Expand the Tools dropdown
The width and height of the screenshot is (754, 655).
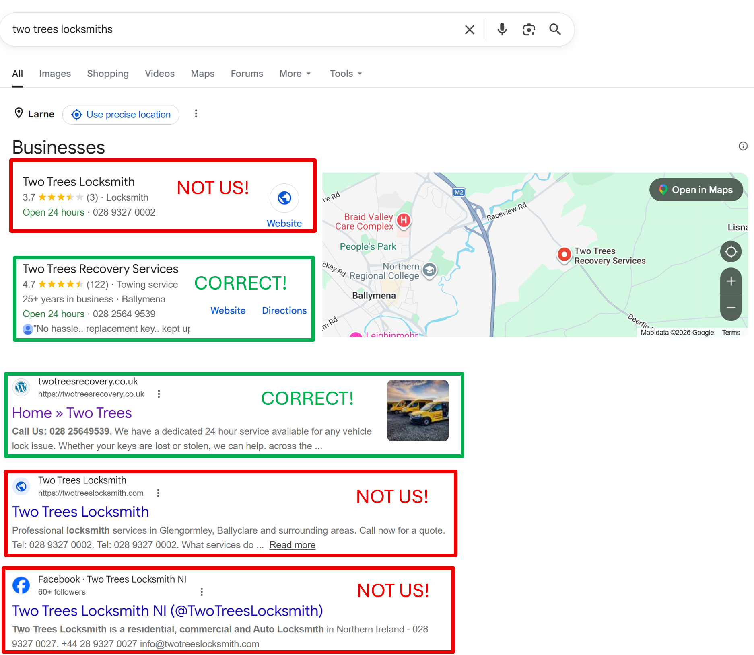tap(346, 74)
